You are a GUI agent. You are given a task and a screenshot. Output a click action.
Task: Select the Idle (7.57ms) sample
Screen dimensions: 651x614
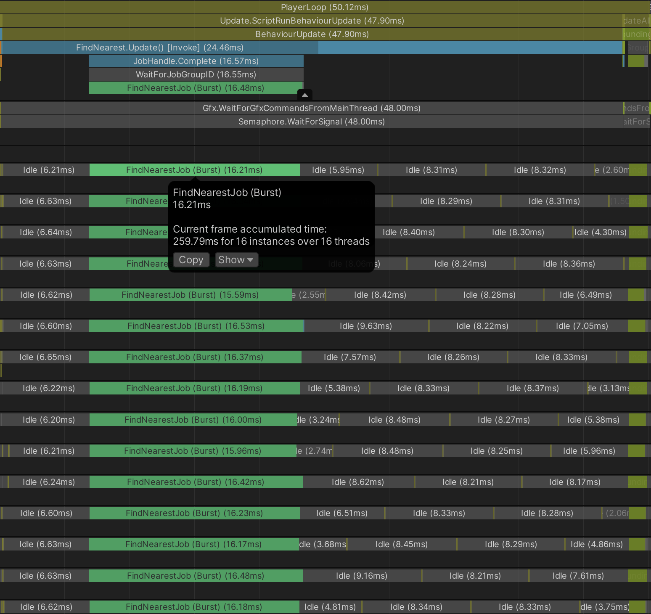(350, 357)
